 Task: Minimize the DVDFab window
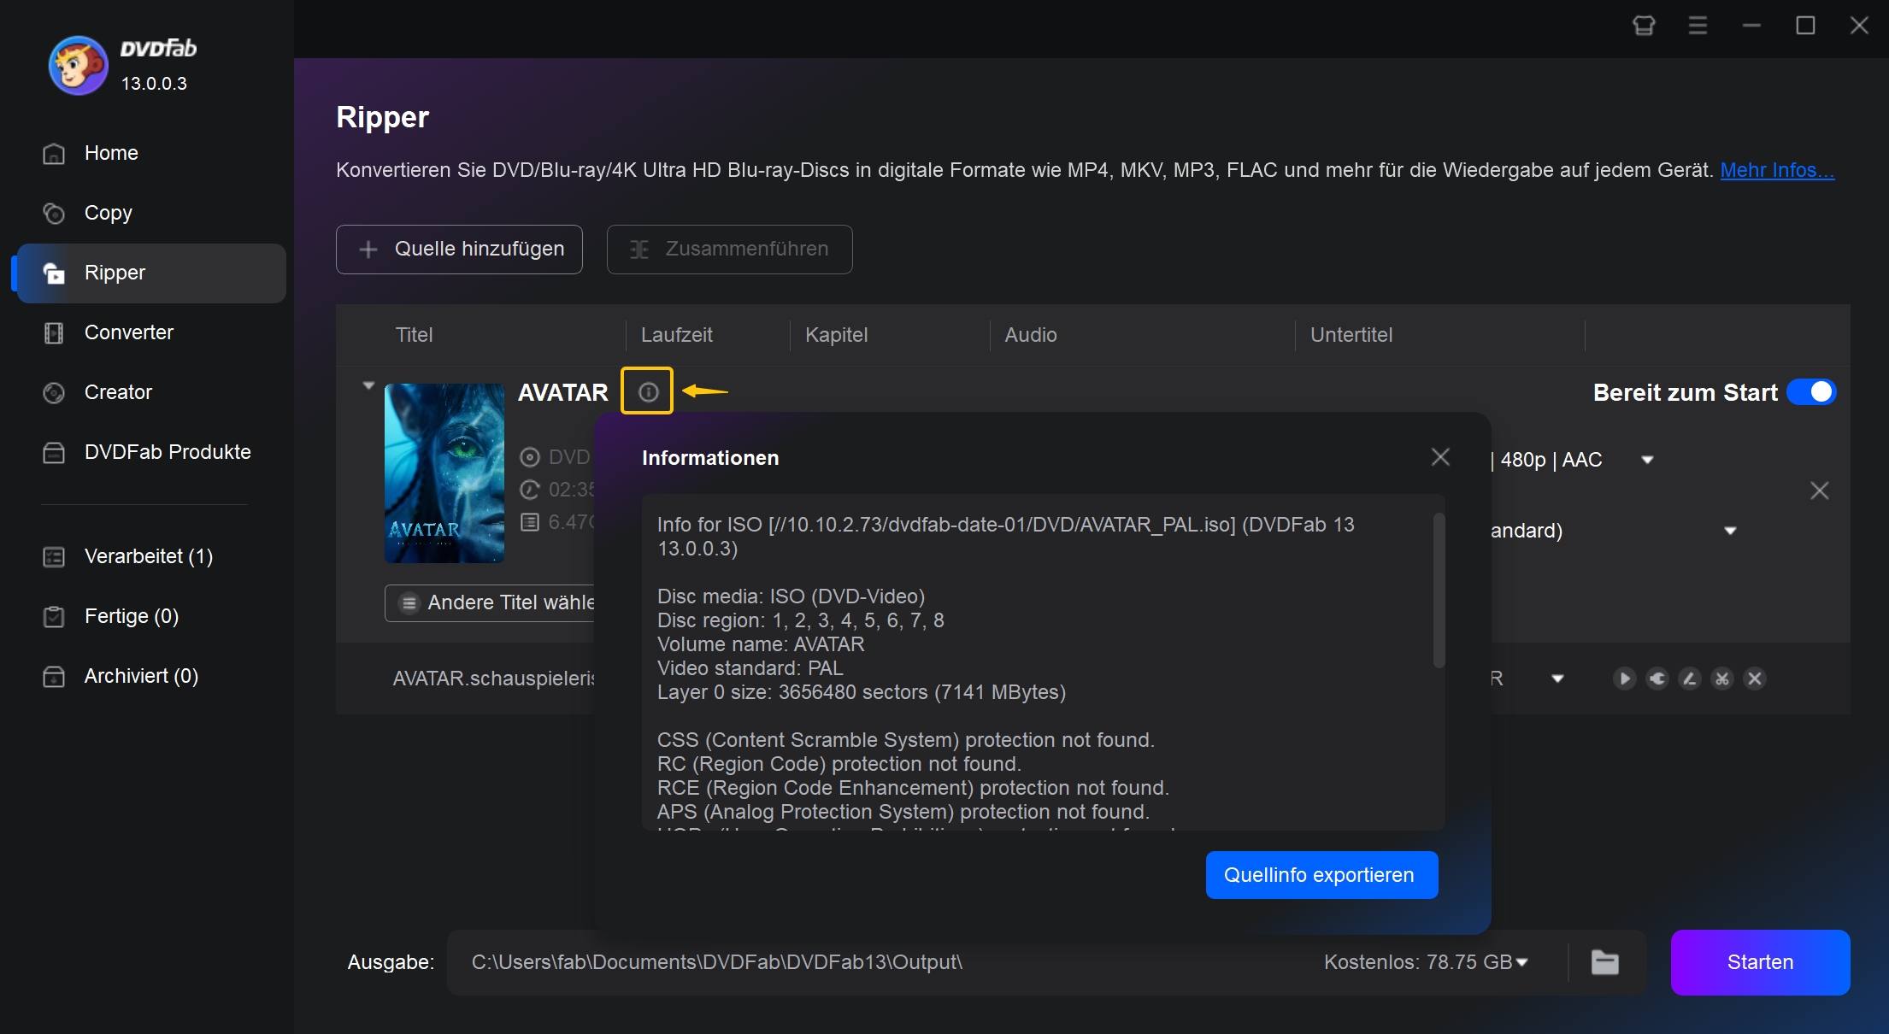1751,26
